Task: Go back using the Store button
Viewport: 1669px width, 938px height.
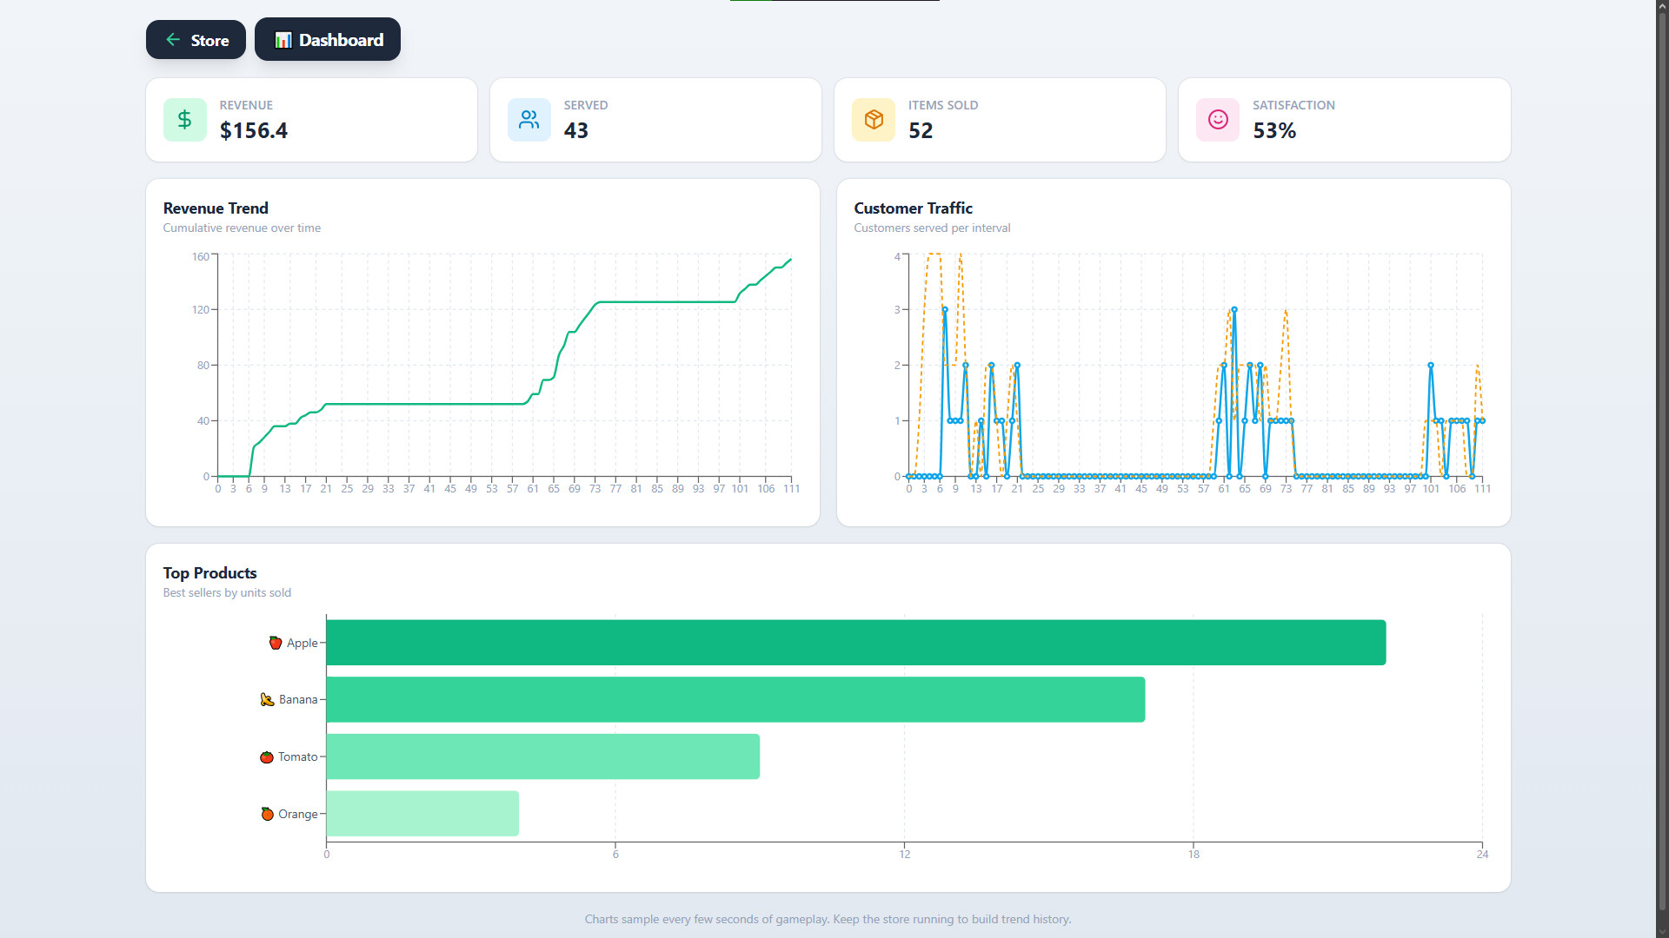Action: (x=196, y=40)
